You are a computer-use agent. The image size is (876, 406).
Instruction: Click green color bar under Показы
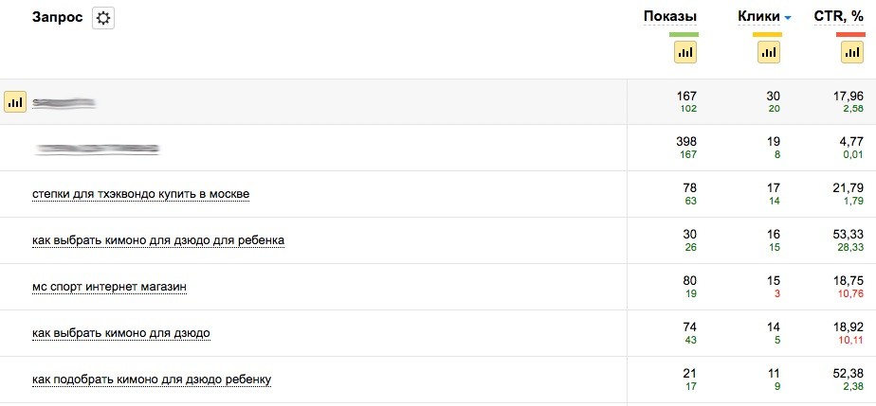(x=684, y=34)
